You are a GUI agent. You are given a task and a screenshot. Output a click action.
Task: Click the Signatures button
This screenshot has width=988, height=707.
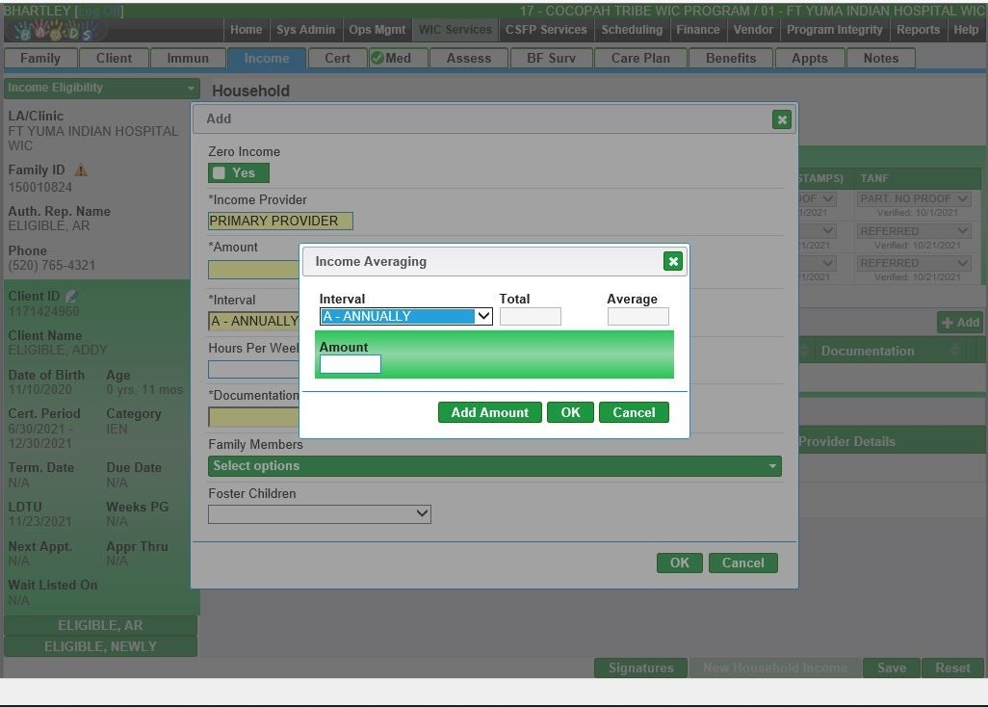(640, 668)
